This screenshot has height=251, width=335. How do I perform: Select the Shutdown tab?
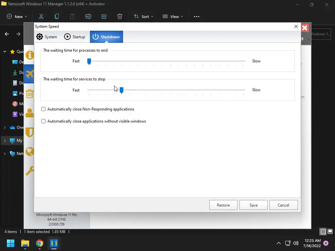pos(106,37)
